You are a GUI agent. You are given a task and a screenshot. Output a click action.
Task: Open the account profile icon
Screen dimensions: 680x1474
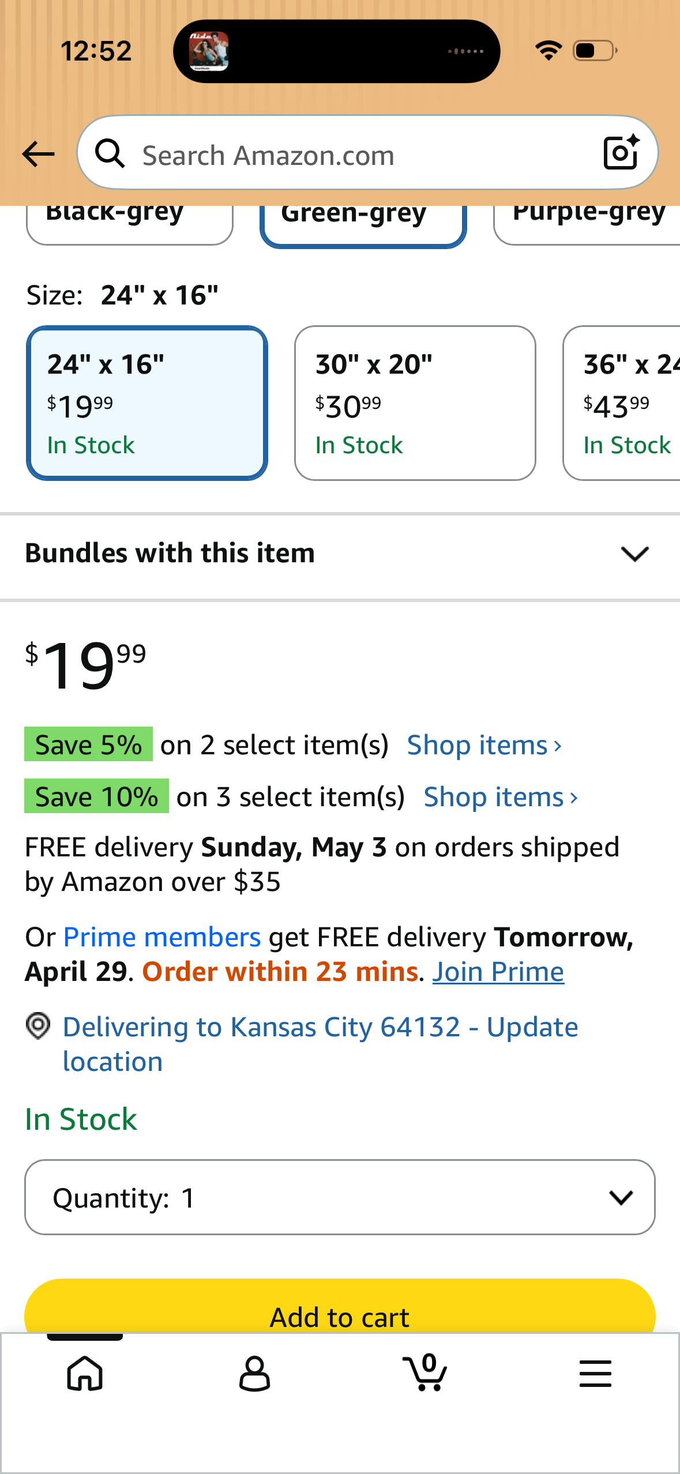[x=254, y=1373]
